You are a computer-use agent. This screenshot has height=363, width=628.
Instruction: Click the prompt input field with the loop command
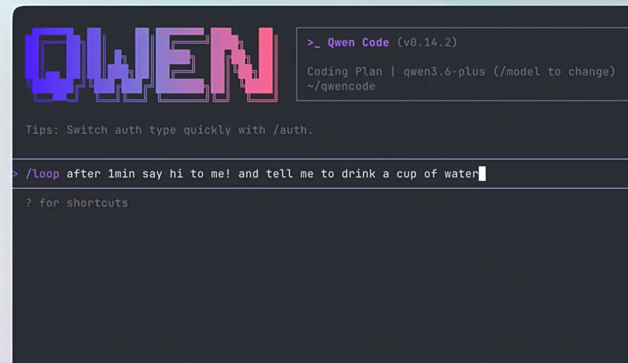pyautogui.click(x=320, y=174)
